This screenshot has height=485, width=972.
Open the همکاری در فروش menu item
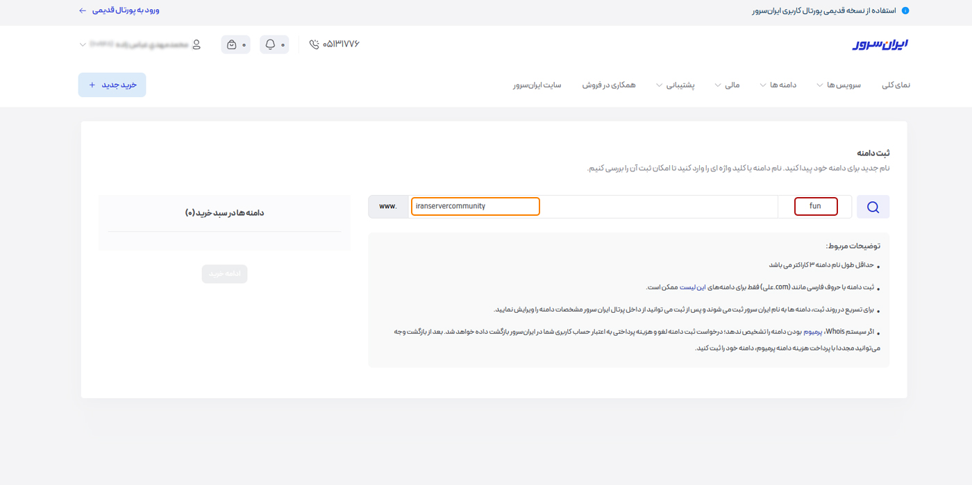pyautogui.click(x=609, y=85)
